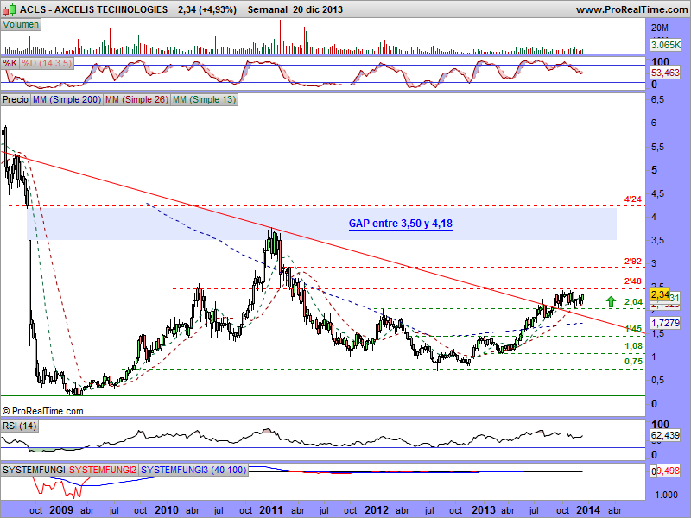Click the 2,04 support level label
Viewport: 691px width, 518px height.
[633, 301]
